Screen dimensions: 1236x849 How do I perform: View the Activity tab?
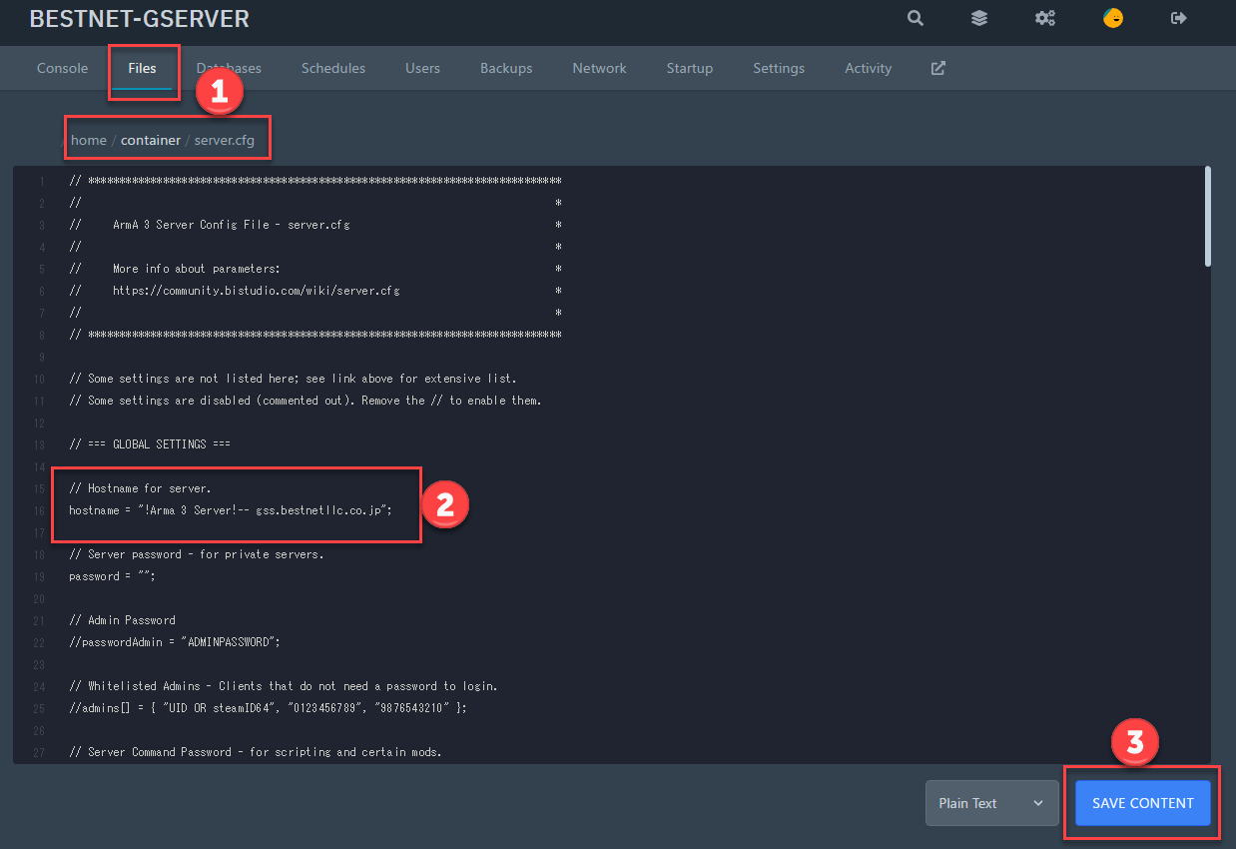pos(868,68)
